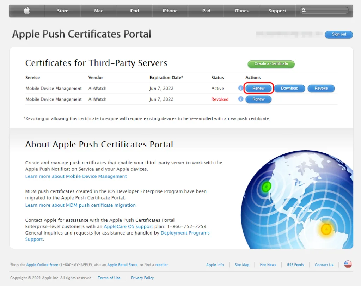This screenshot has height=286, width=361.
Task: Click AirWatch vendor in Revoked row
Action: pyautogui.click(x=97, y=99)
